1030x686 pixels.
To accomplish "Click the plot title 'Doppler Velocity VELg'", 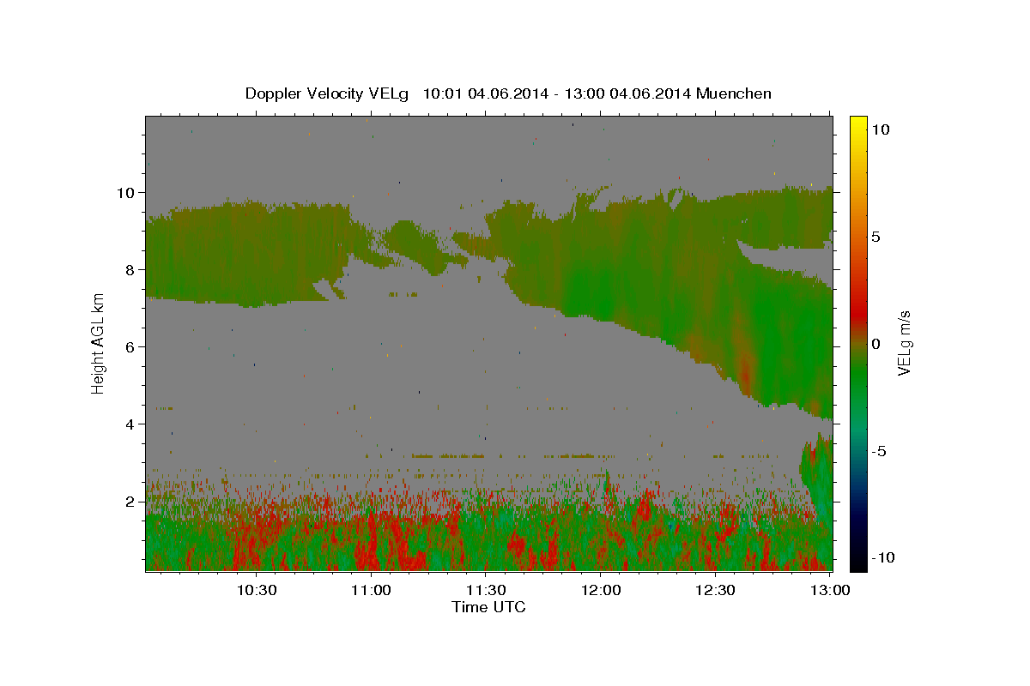I will tap(328, 93).
